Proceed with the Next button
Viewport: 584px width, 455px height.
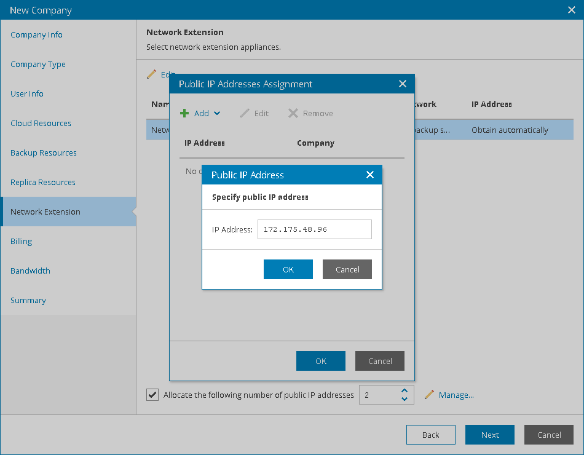[x=490, y=435]
